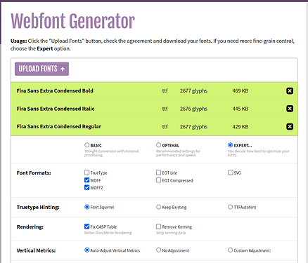This screenshot has width=308, height=263.
Task: Click the 2676 glyphs value
Action: point(193,109)
